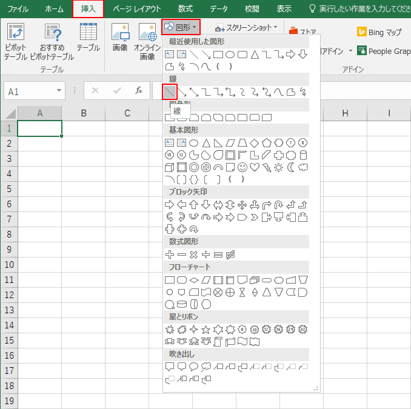Select the 32-point star shape
Screen dimensions: 411x409
click(303, 330)
